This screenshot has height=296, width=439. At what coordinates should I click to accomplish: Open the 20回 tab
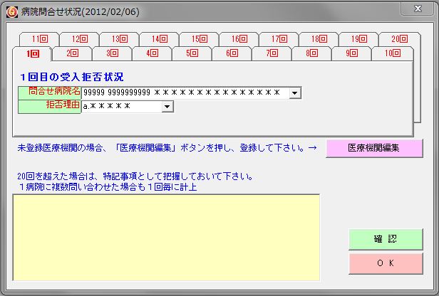point(398,39)
